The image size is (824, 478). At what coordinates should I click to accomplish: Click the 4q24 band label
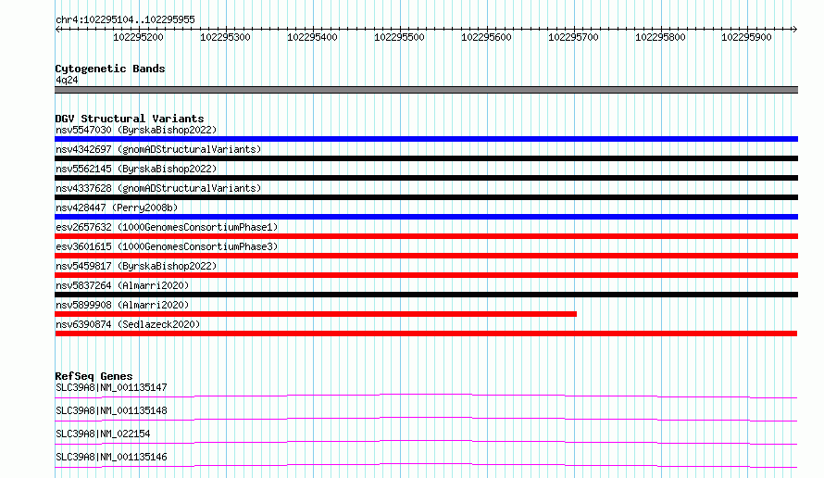click(x=67, y=80)
